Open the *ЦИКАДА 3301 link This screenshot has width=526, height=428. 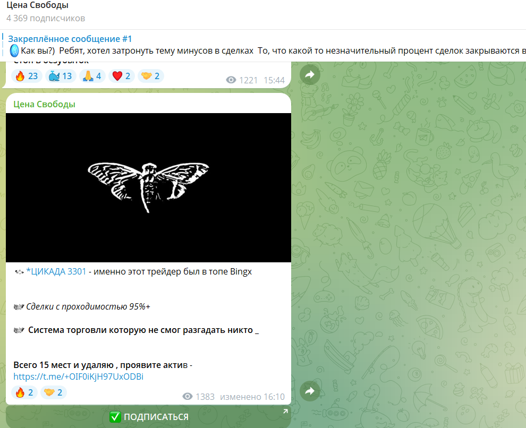point(56,271)
